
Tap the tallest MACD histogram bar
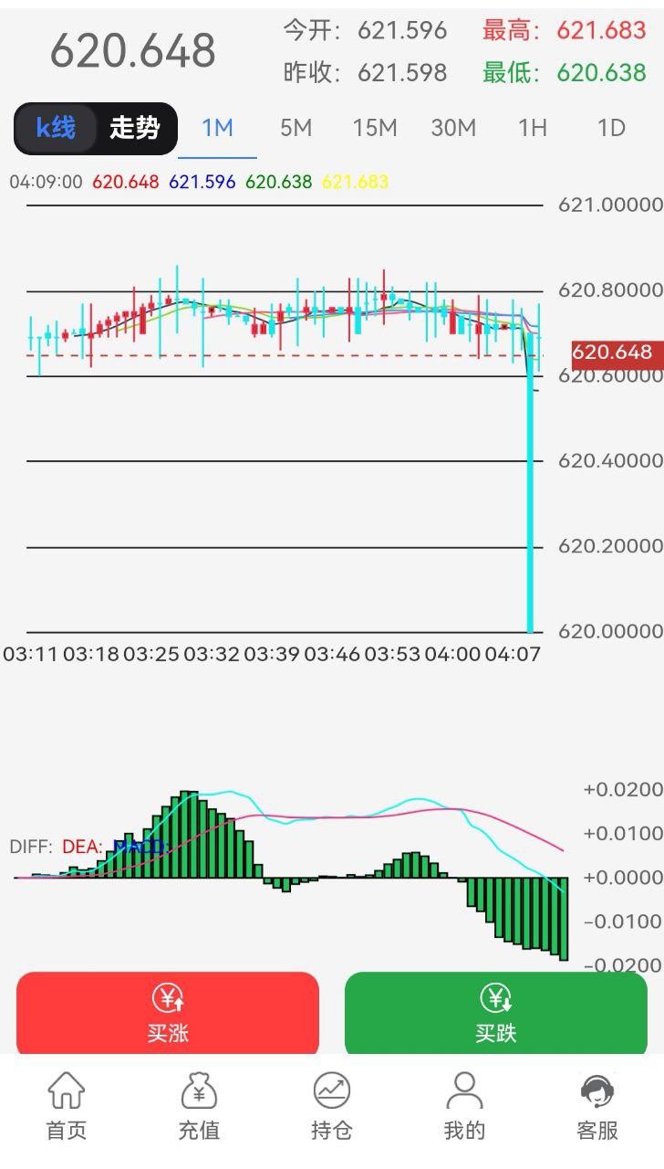pos(189,833)
